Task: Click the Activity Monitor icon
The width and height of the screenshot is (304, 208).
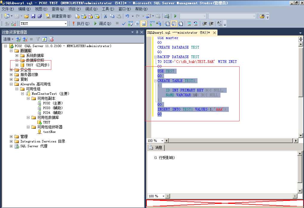Action: [x=166, y=16]
